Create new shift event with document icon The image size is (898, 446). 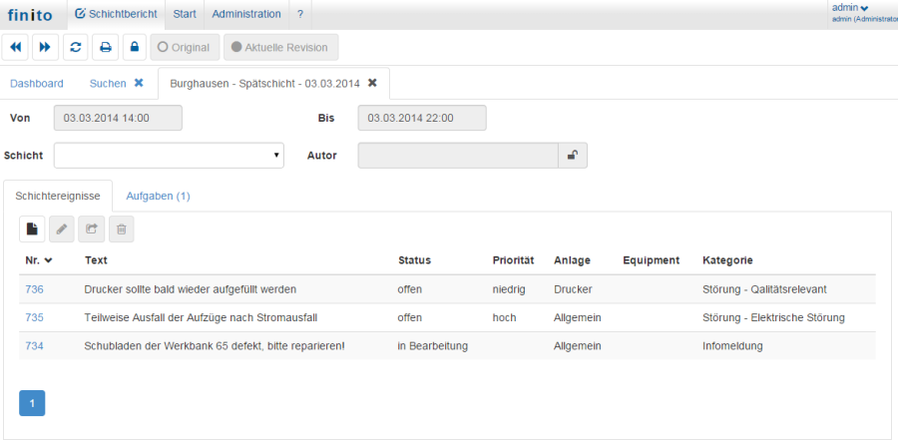[32, 229]
